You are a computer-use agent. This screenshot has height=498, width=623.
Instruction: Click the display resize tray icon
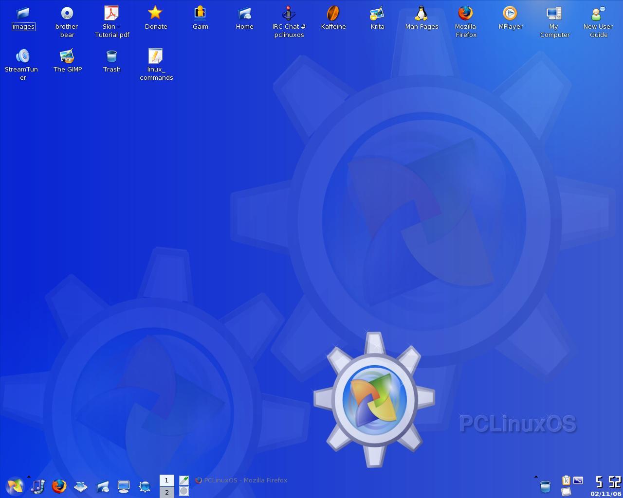pos(578,480)
